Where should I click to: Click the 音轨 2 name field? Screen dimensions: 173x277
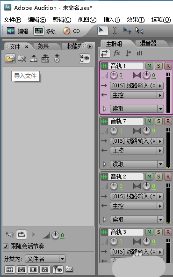point(126,177)
